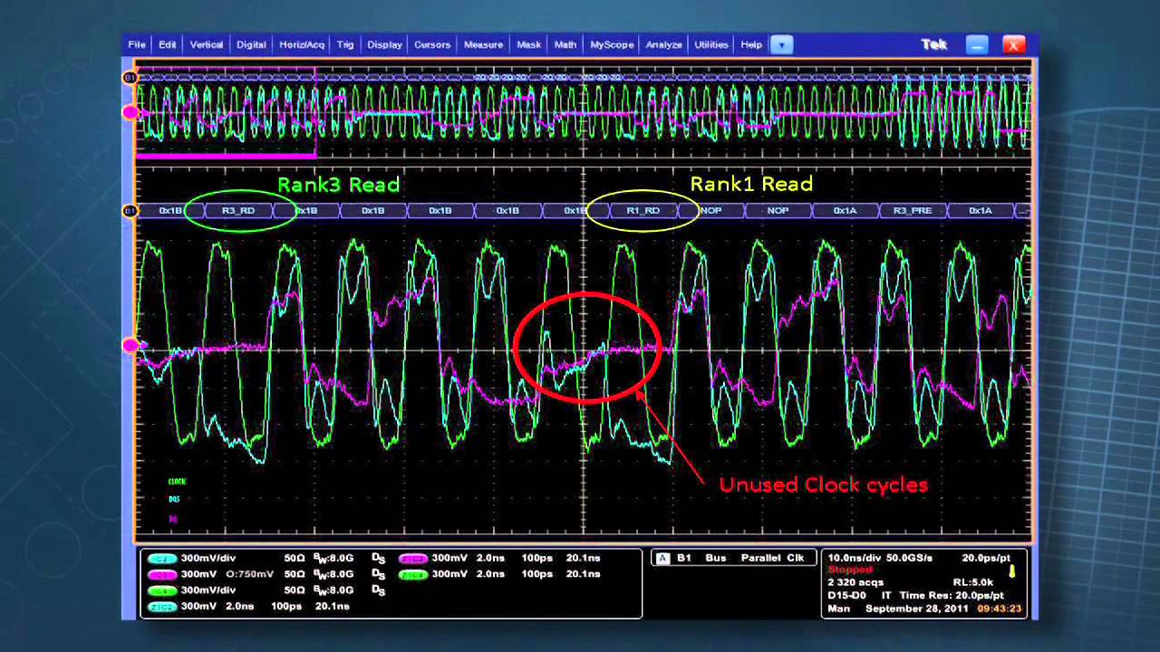Minimize the oscilloscope window
This screenshot has height=652, width=1160.
977,45
